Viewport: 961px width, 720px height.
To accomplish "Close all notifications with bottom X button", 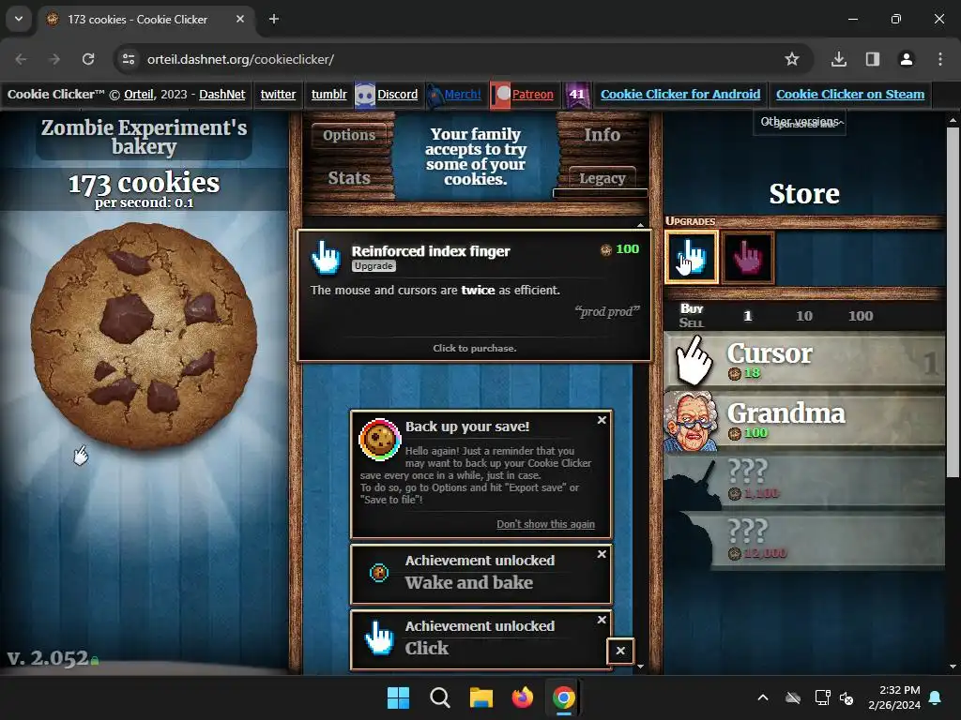I will (620, 651).
